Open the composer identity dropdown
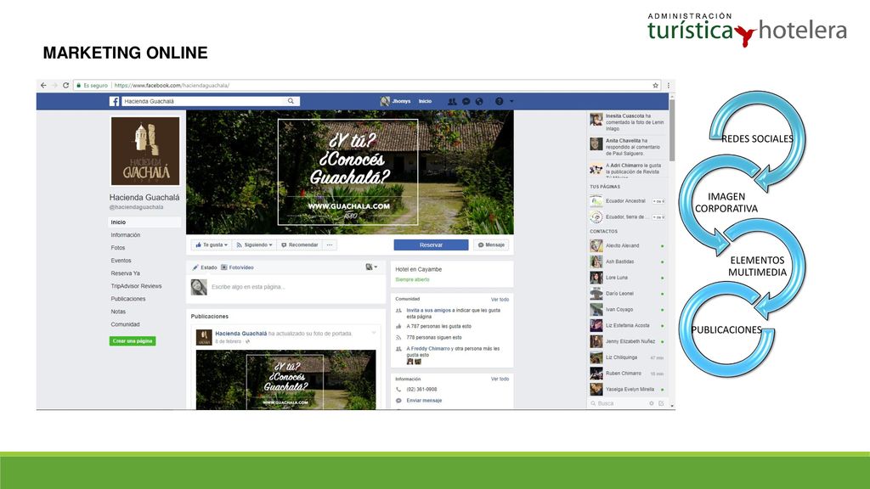The height and width of the screenshot is (489, 870). (x=371, y=267)
